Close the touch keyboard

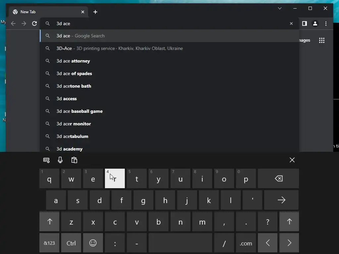pos(292,160)
